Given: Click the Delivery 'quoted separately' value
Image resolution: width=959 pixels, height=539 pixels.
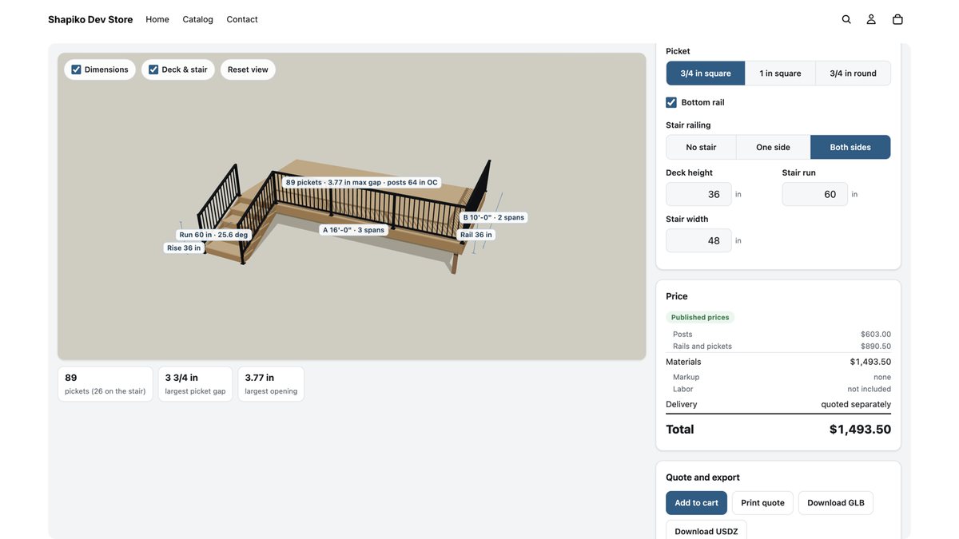Looking at the screenshot, I should coord(856,404).
